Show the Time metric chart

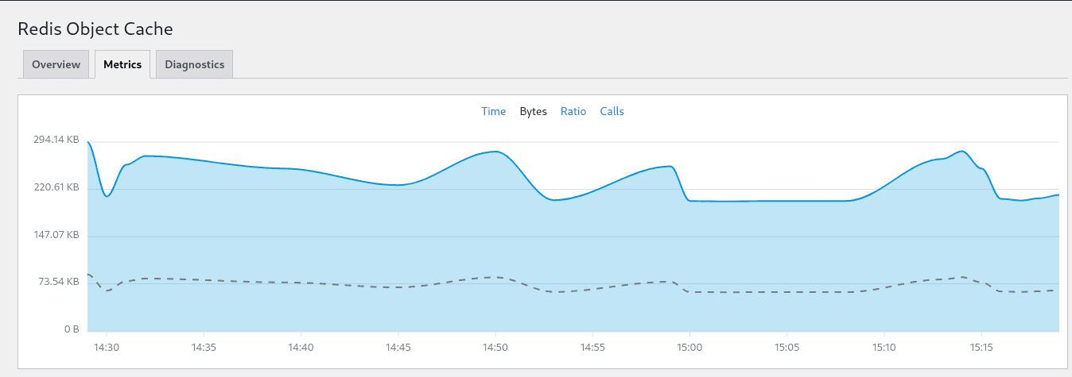point(493,111)
